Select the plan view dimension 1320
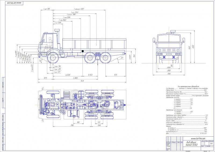The image size is (215, 152). [99, 125]
